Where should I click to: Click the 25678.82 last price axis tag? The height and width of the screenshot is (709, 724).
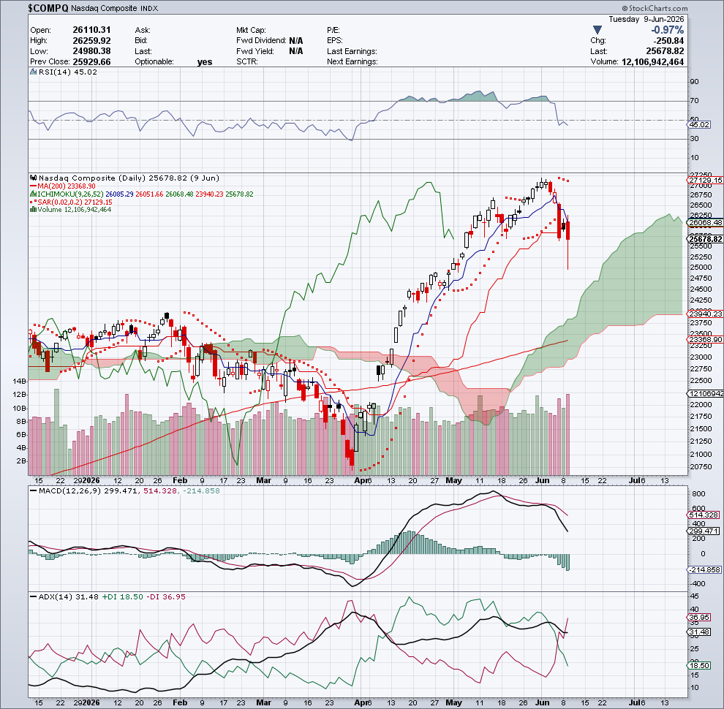[705, 239]
